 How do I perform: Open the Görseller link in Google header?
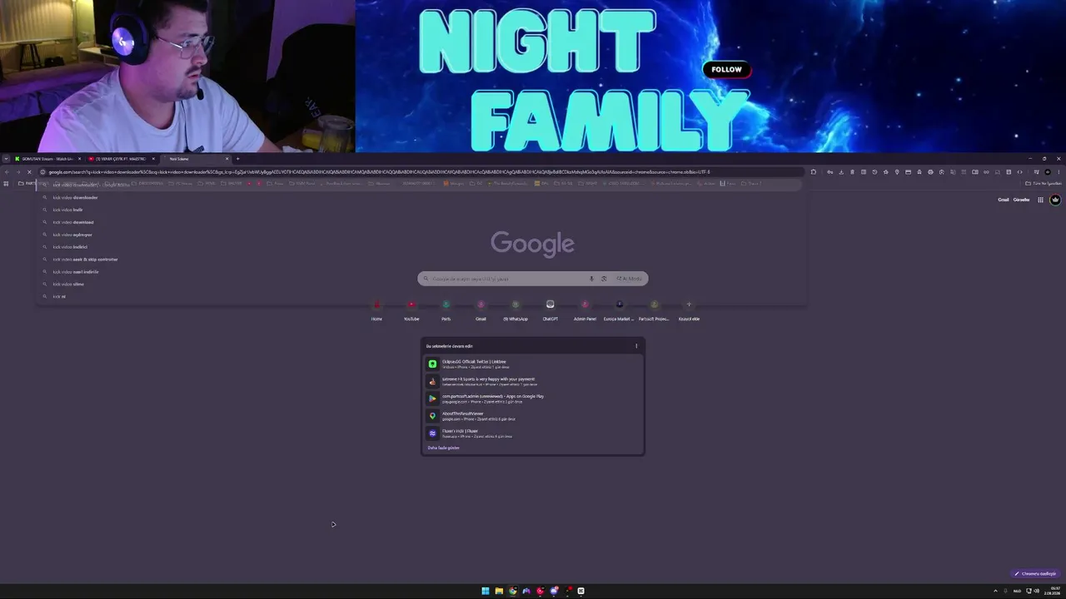[1021, 200]
